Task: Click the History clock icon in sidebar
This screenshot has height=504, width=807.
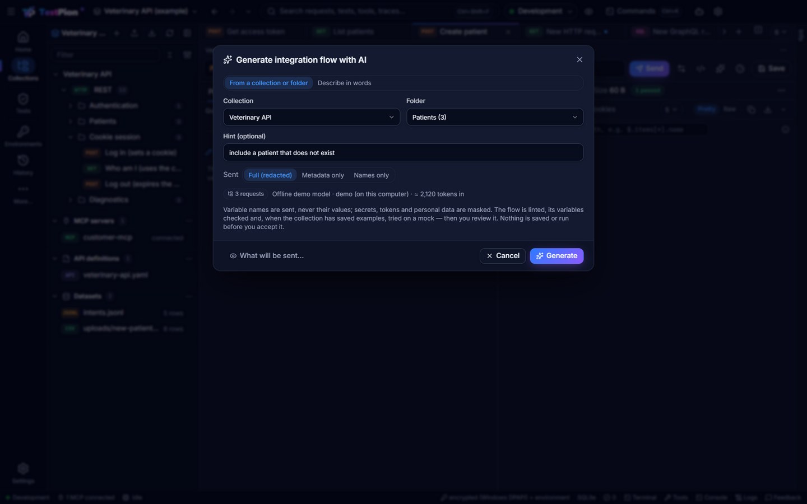Action: point(23,165)
